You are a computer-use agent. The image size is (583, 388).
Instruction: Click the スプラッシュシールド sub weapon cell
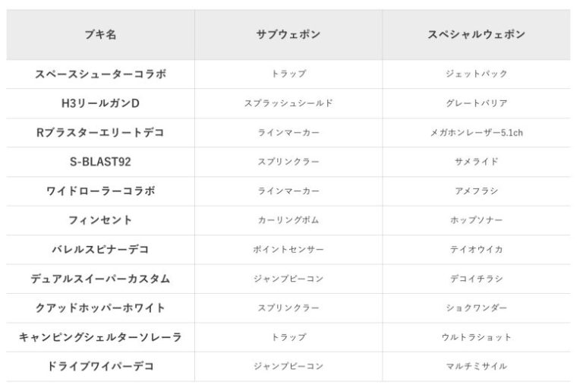coord(288,103)
